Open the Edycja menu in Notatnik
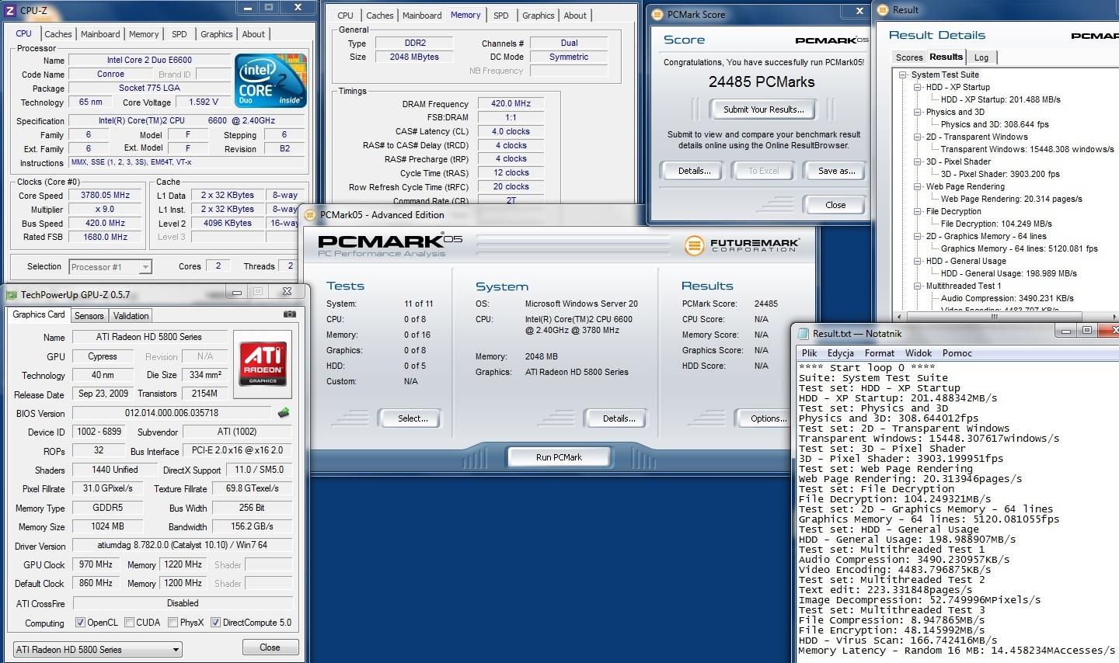The width and height of the screenshot is (1119, 663). point(841,353)
